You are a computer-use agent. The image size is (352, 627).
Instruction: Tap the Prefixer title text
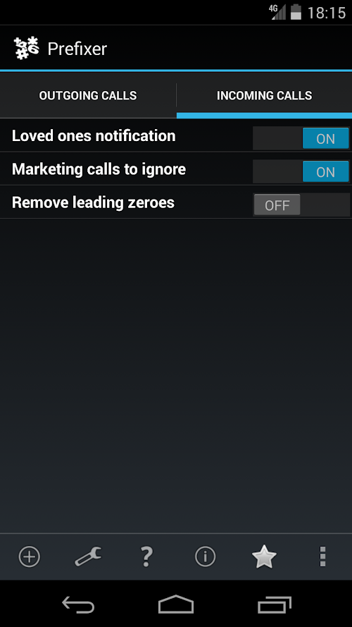click(77, 49)
